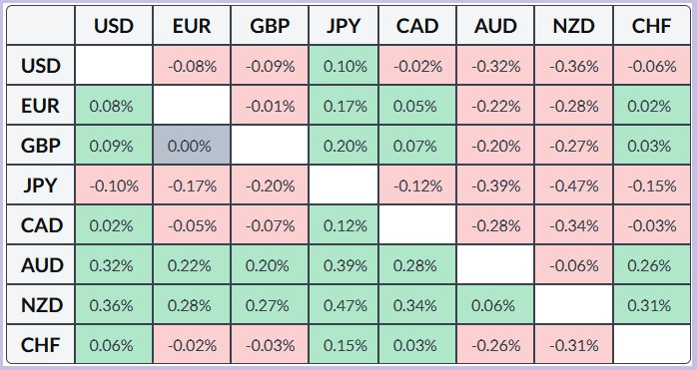Select the EUR column header
697x370 pixels.
click(x=192, y=25)
